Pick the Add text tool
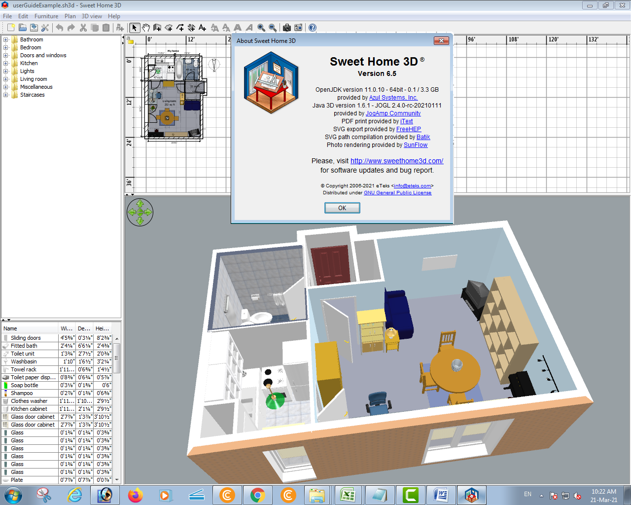The height and width of the screenshot is (505, 631). click(203, 28)
